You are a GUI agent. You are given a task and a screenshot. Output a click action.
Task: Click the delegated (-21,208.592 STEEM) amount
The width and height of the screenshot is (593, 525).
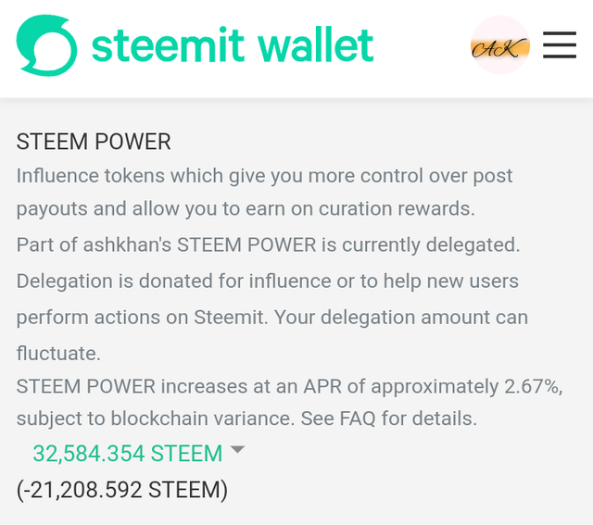(122, 489)
